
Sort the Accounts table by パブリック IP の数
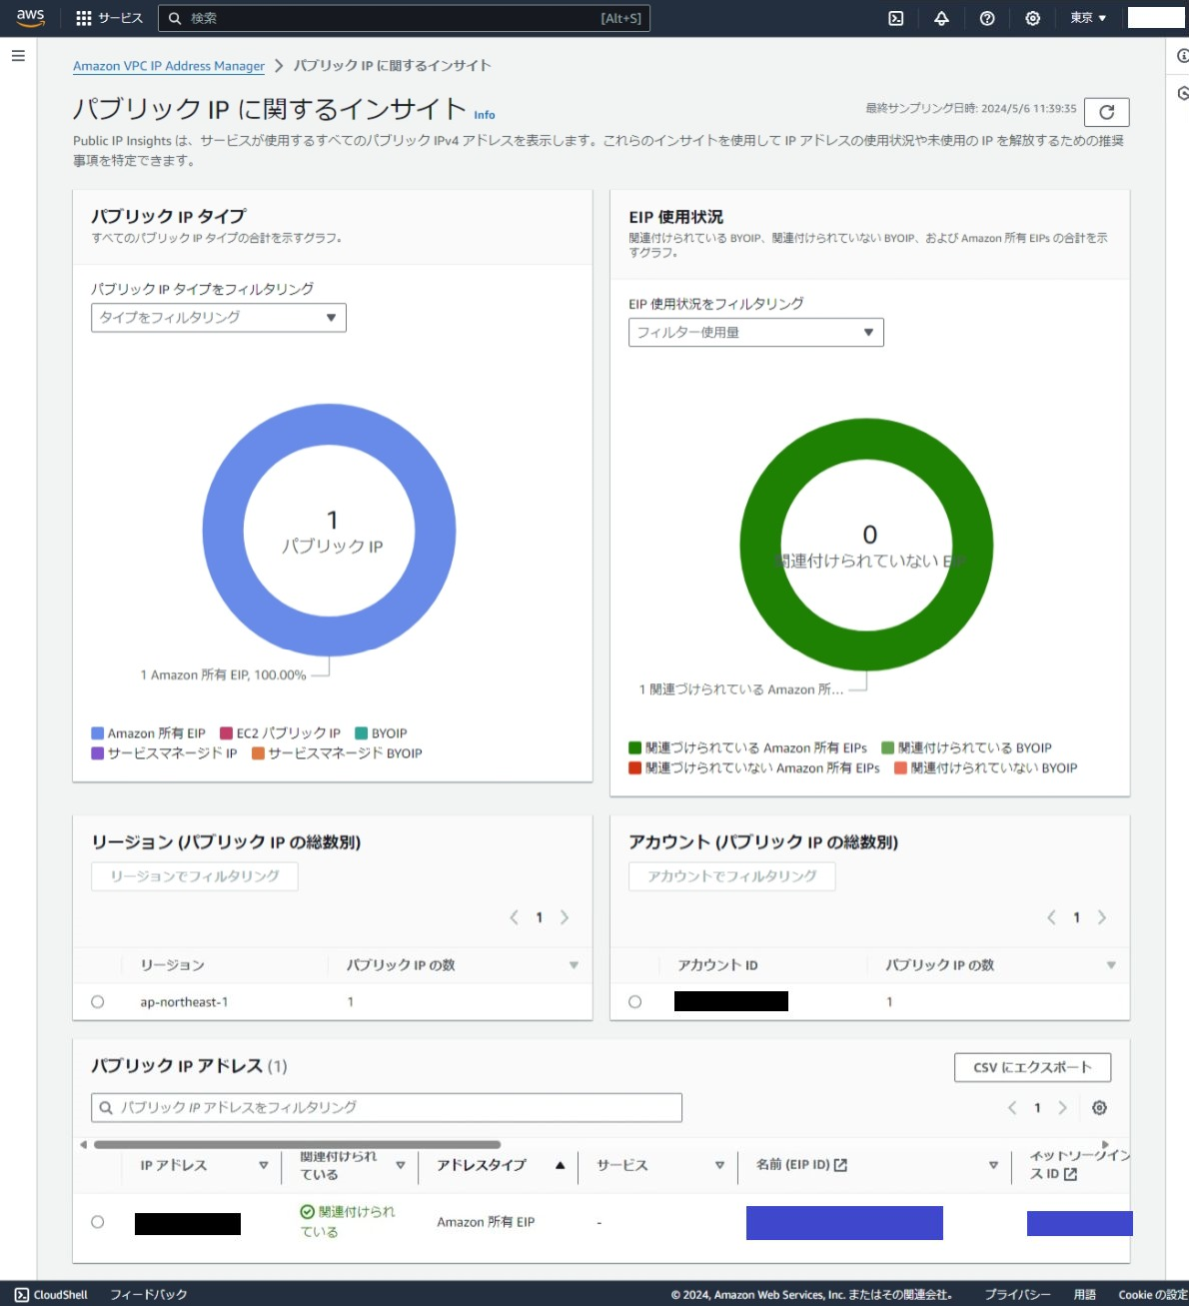click(1111, 965)
